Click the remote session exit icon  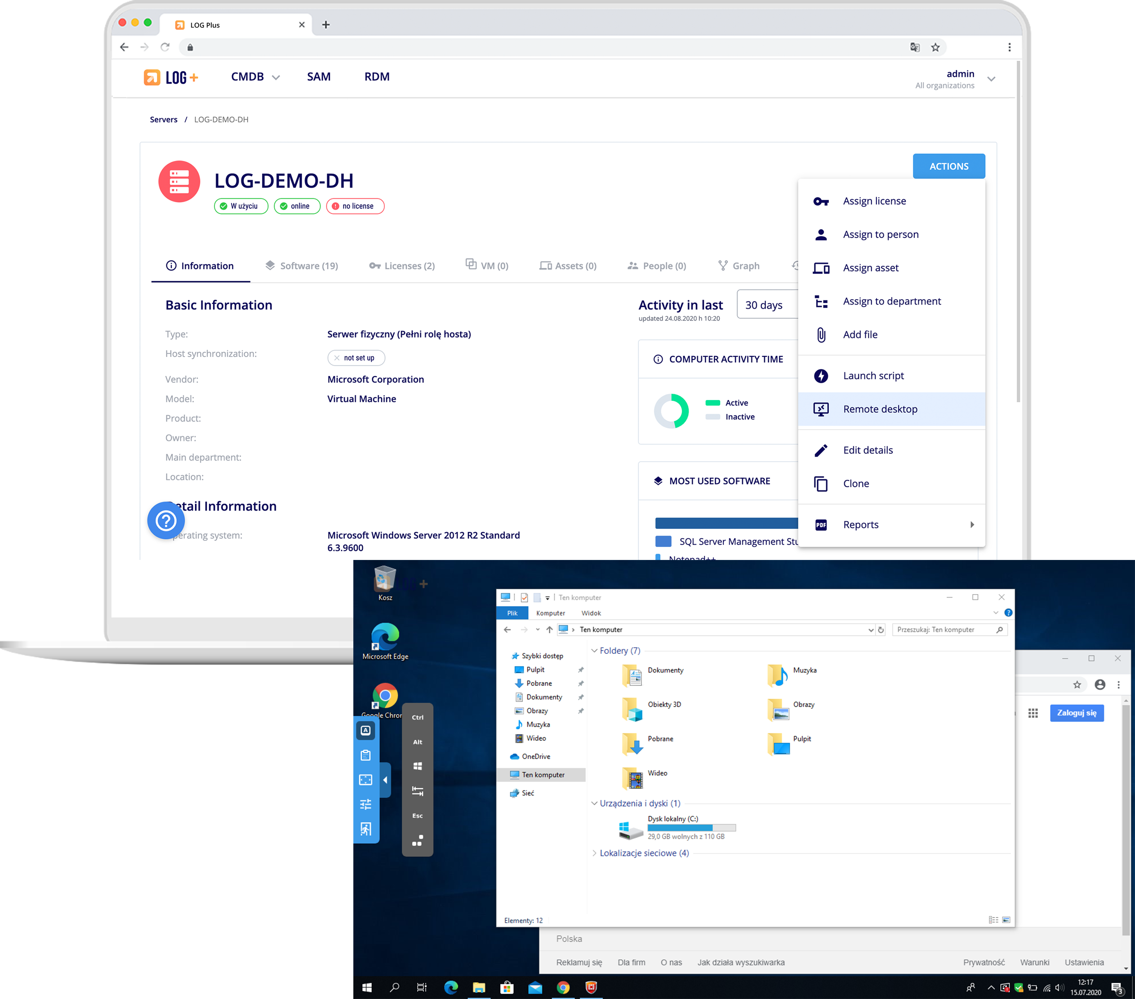pos(365,829)
